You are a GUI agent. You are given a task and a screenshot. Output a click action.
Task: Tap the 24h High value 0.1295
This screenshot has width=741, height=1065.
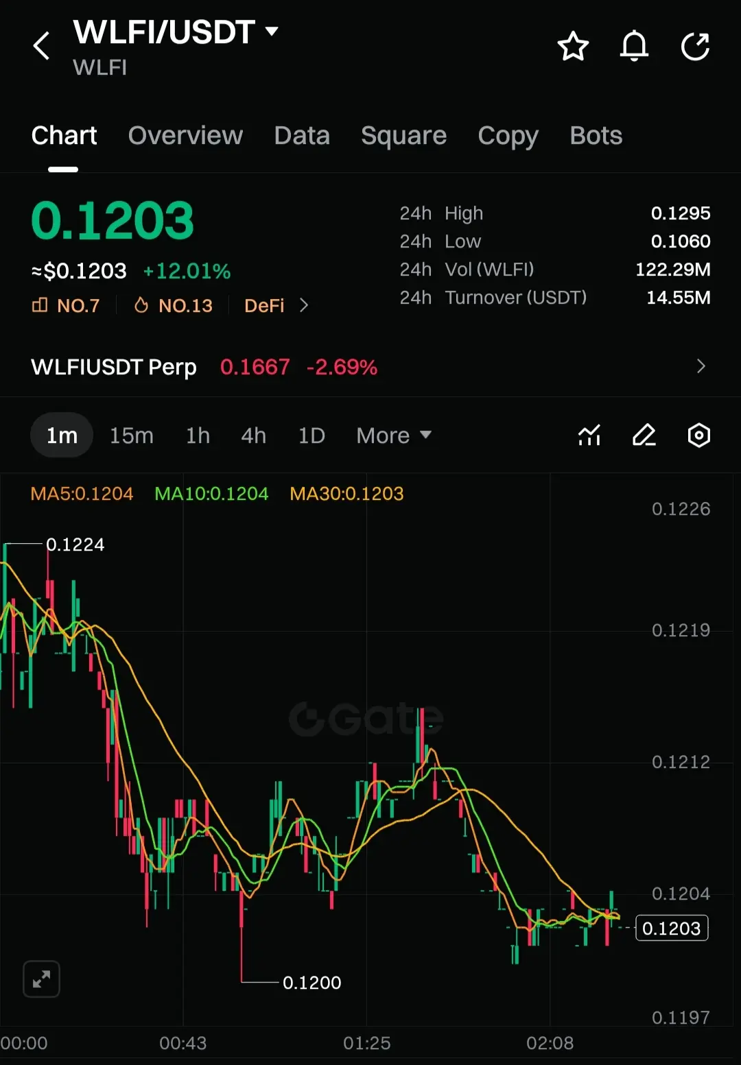[681, 213]
